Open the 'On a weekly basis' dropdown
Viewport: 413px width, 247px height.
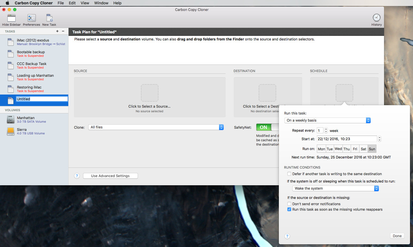tap(327, 120)
